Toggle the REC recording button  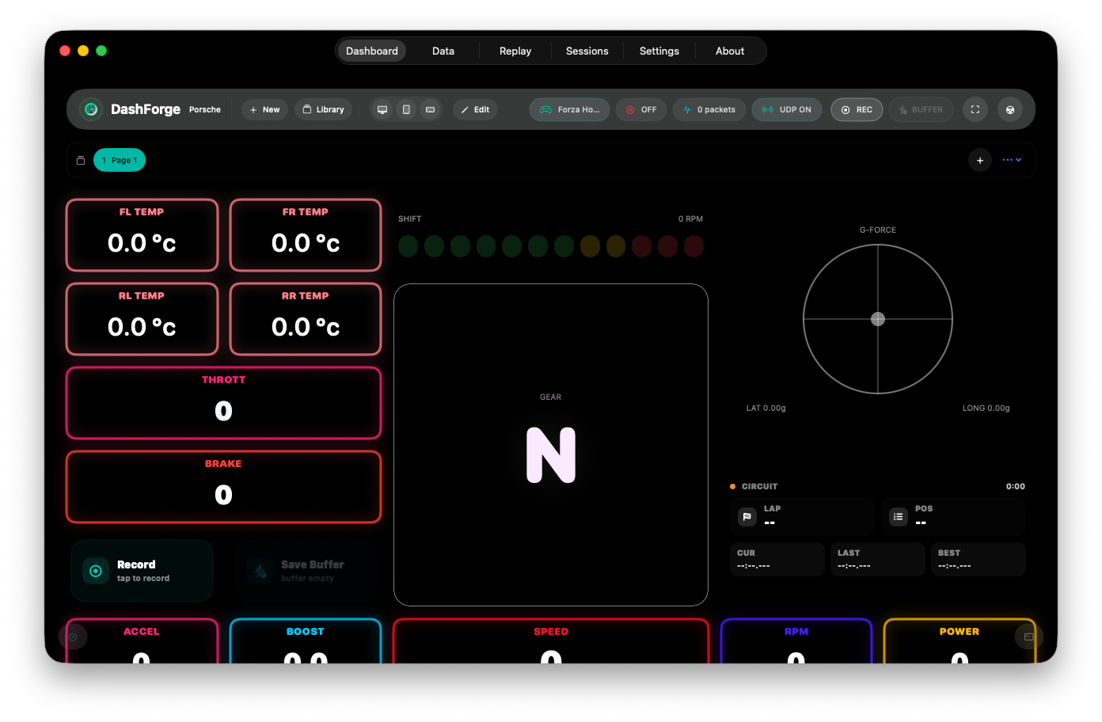pyautogui.click(x=857, y=109)
